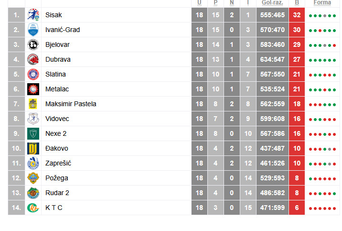The width and height of the screenshot is (342, 231).
Task: Click Sisak's last form dot
Action: pos(335,16)
